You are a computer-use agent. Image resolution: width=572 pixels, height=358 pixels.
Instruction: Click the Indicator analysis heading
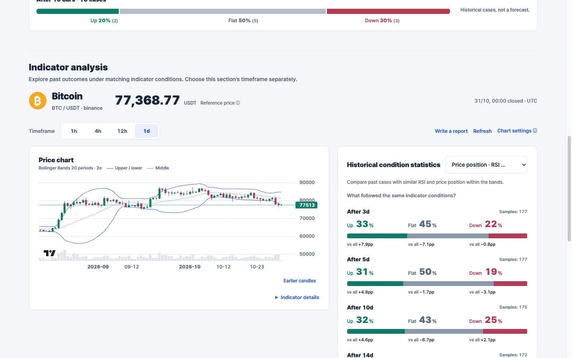[x=68, y=67]
